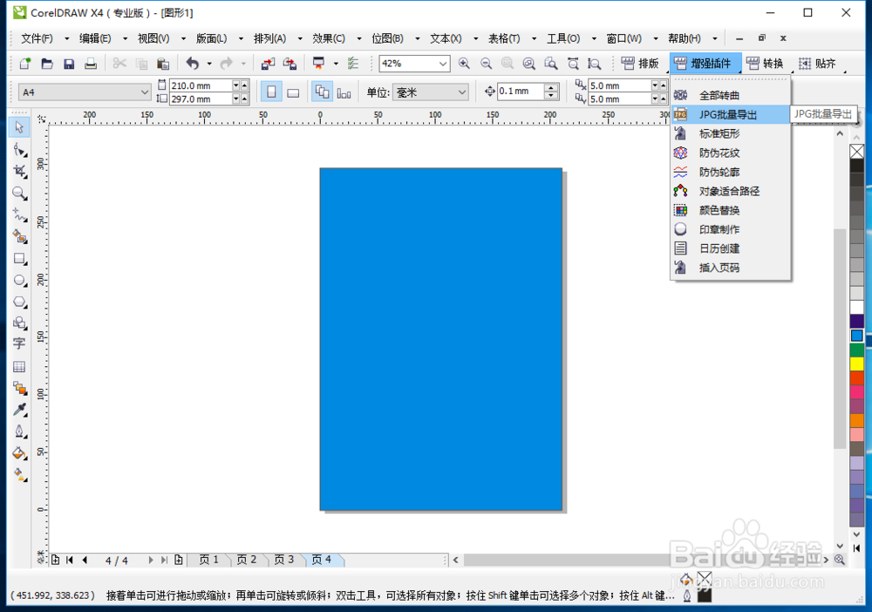
Task: Select the Pick tool
Action: pos(19,127)
